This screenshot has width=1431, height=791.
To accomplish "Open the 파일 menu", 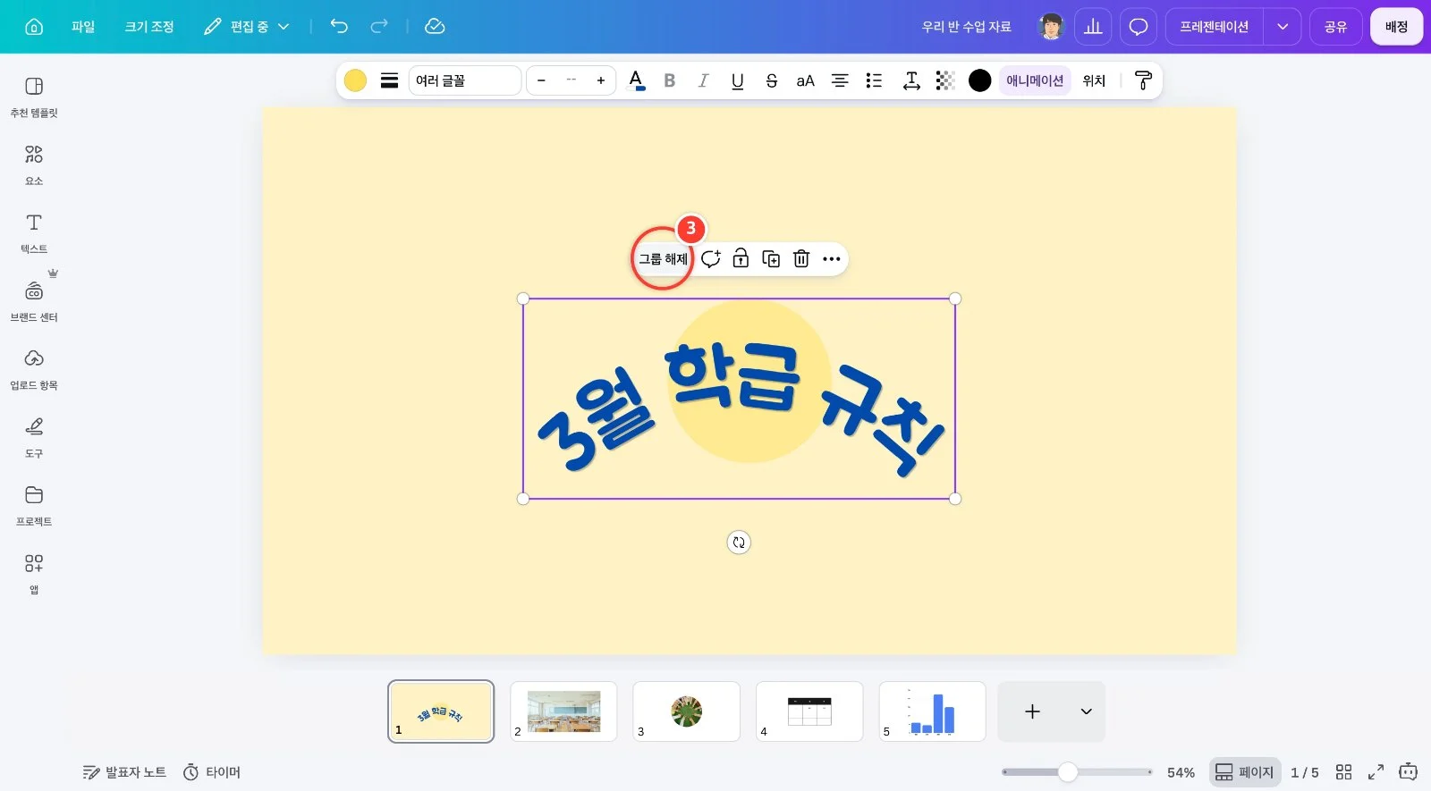I will tap(83, 27).
